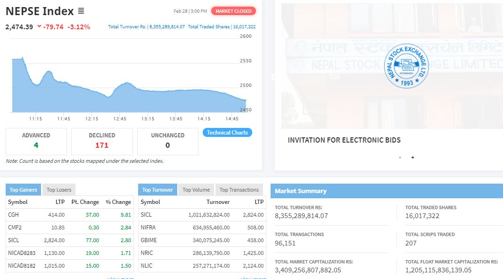Click the Advanced count card
The height and width of the screenshot is (279, 503).
[x=36, y=142]
